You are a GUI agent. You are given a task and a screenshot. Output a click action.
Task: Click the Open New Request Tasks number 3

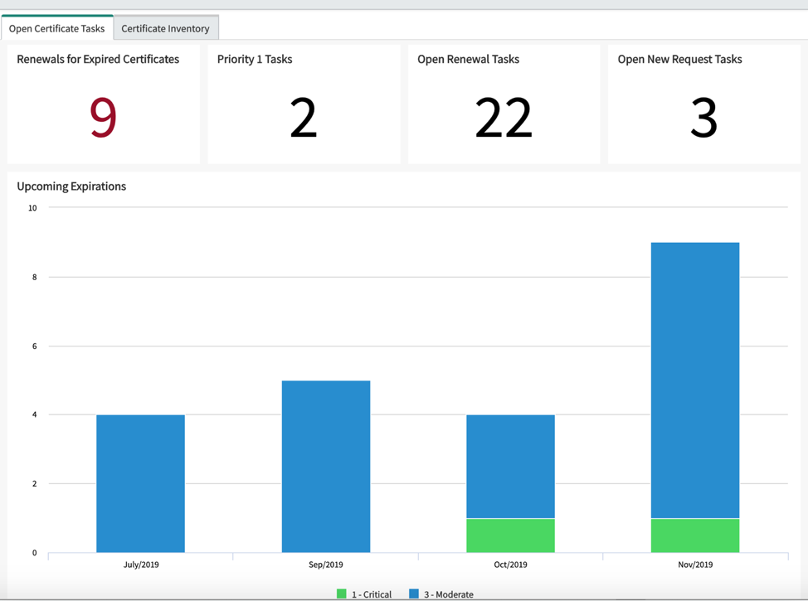[703, 118]
